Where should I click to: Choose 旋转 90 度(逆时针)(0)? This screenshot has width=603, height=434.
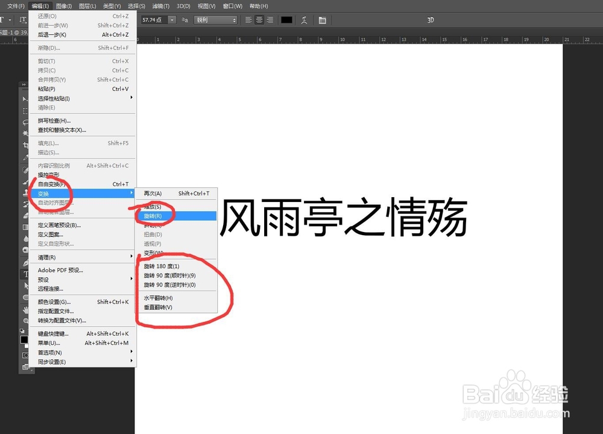[x=176, y=285]
